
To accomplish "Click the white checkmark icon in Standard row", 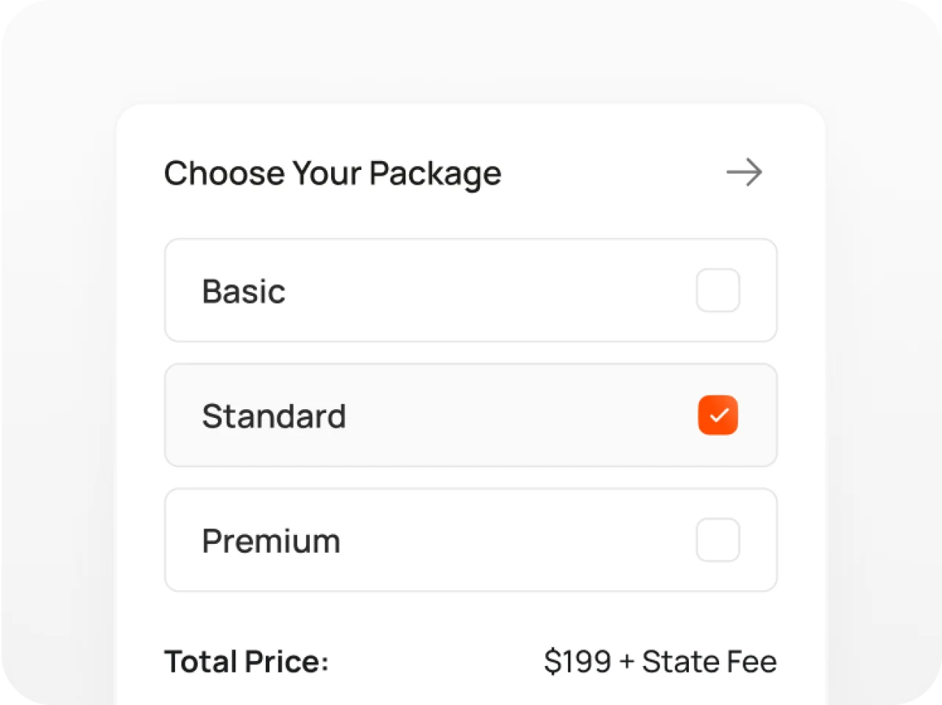I will tap(718, 416).
